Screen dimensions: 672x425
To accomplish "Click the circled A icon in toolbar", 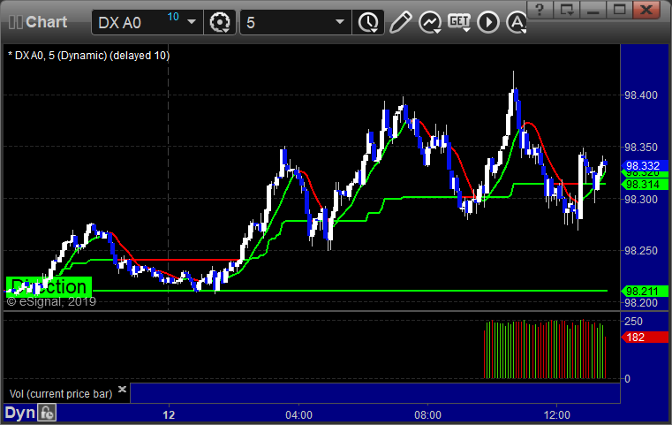I will tap(517, 22).
